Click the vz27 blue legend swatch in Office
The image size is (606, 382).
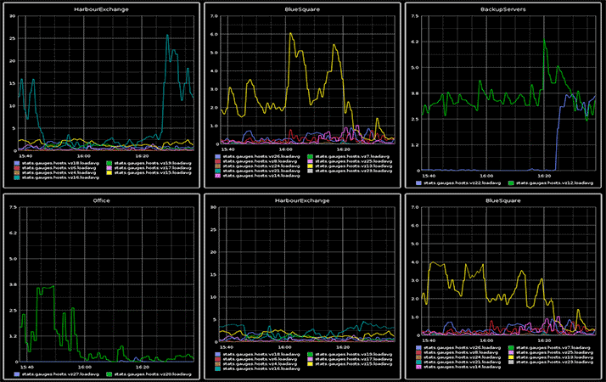click(17, 373)
